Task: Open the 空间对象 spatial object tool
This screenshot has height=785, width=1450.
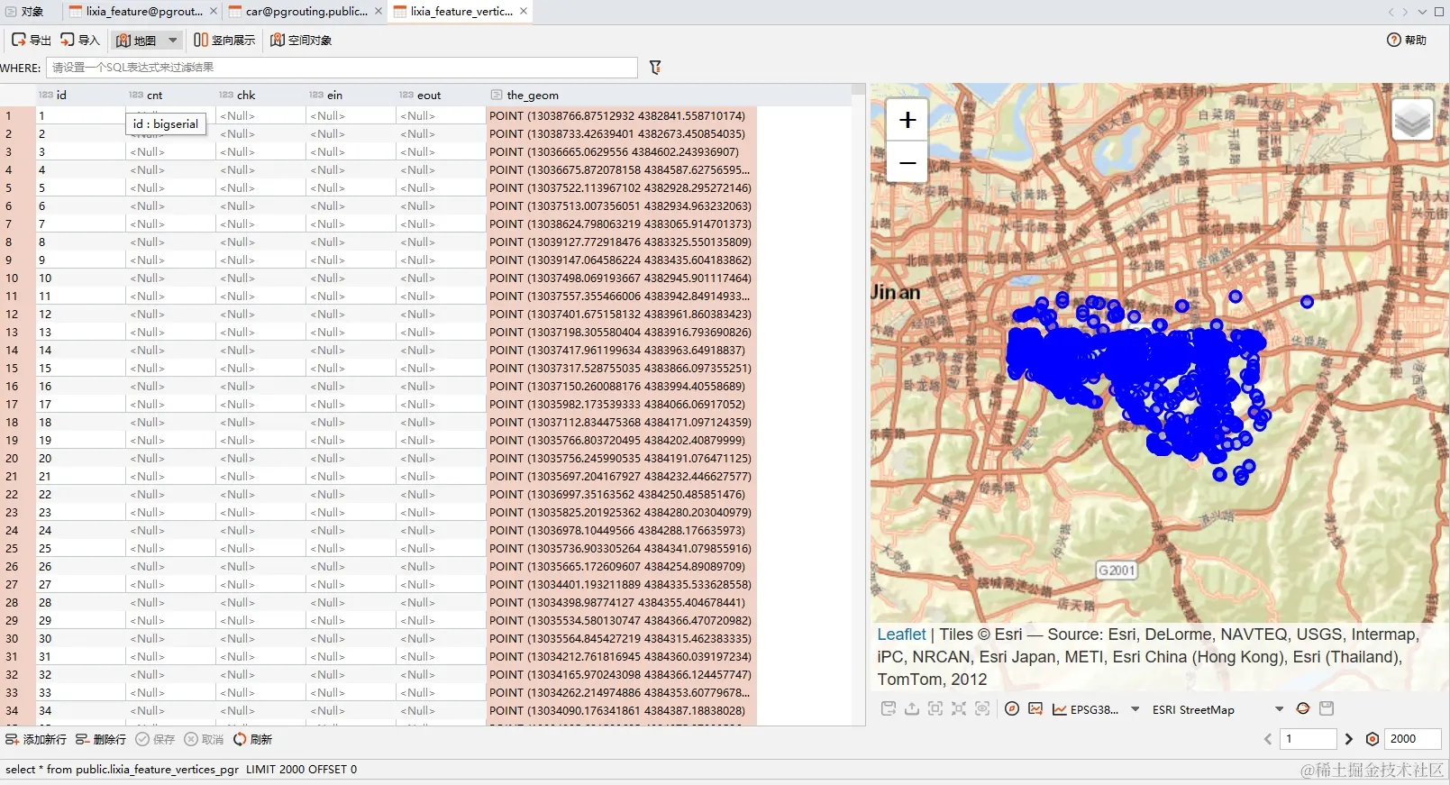Action: coord(301,40)
